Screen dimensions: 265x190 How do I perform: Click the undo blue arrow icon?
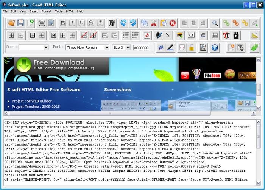123,23
